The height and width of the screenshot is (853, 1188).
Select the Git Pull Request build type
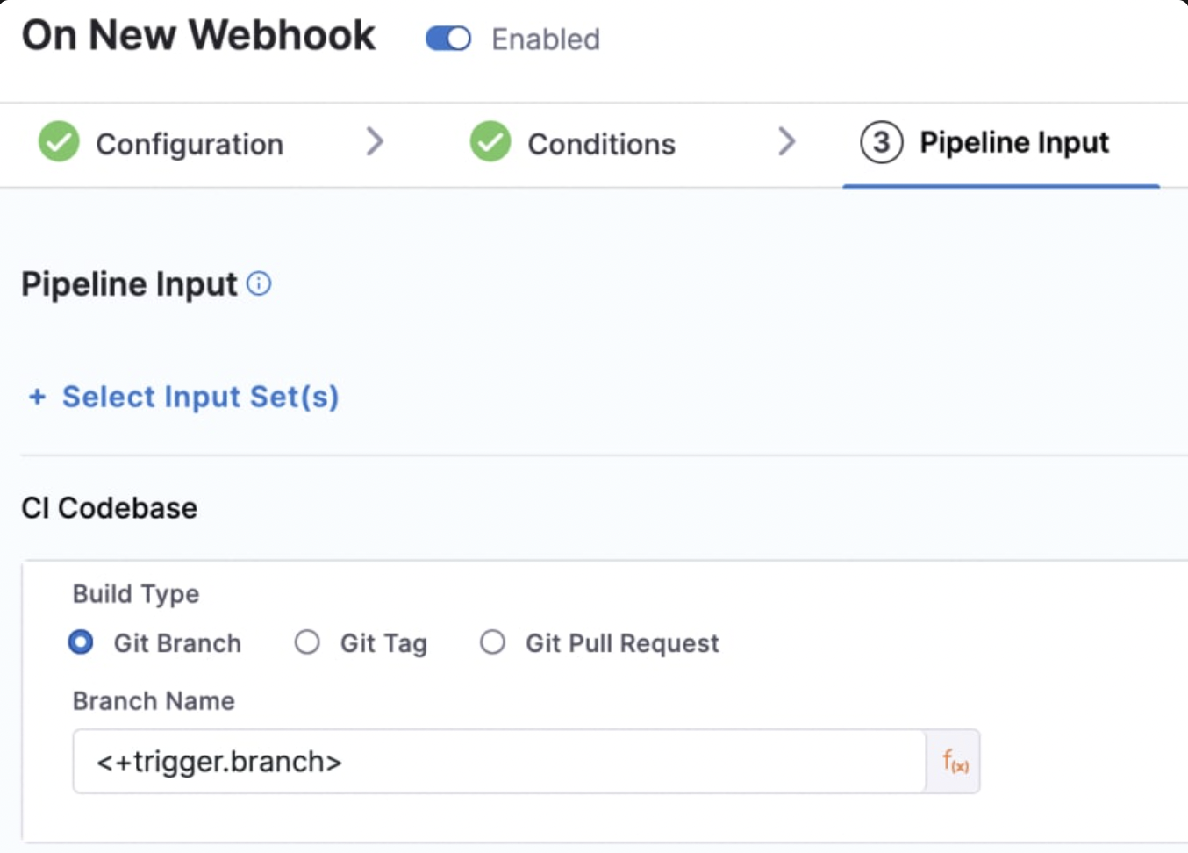click(x=492, y=642)
